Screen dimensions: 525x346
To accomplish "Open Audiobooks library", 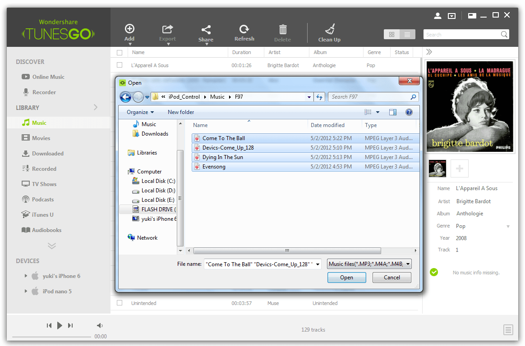I will coord(41,230).
